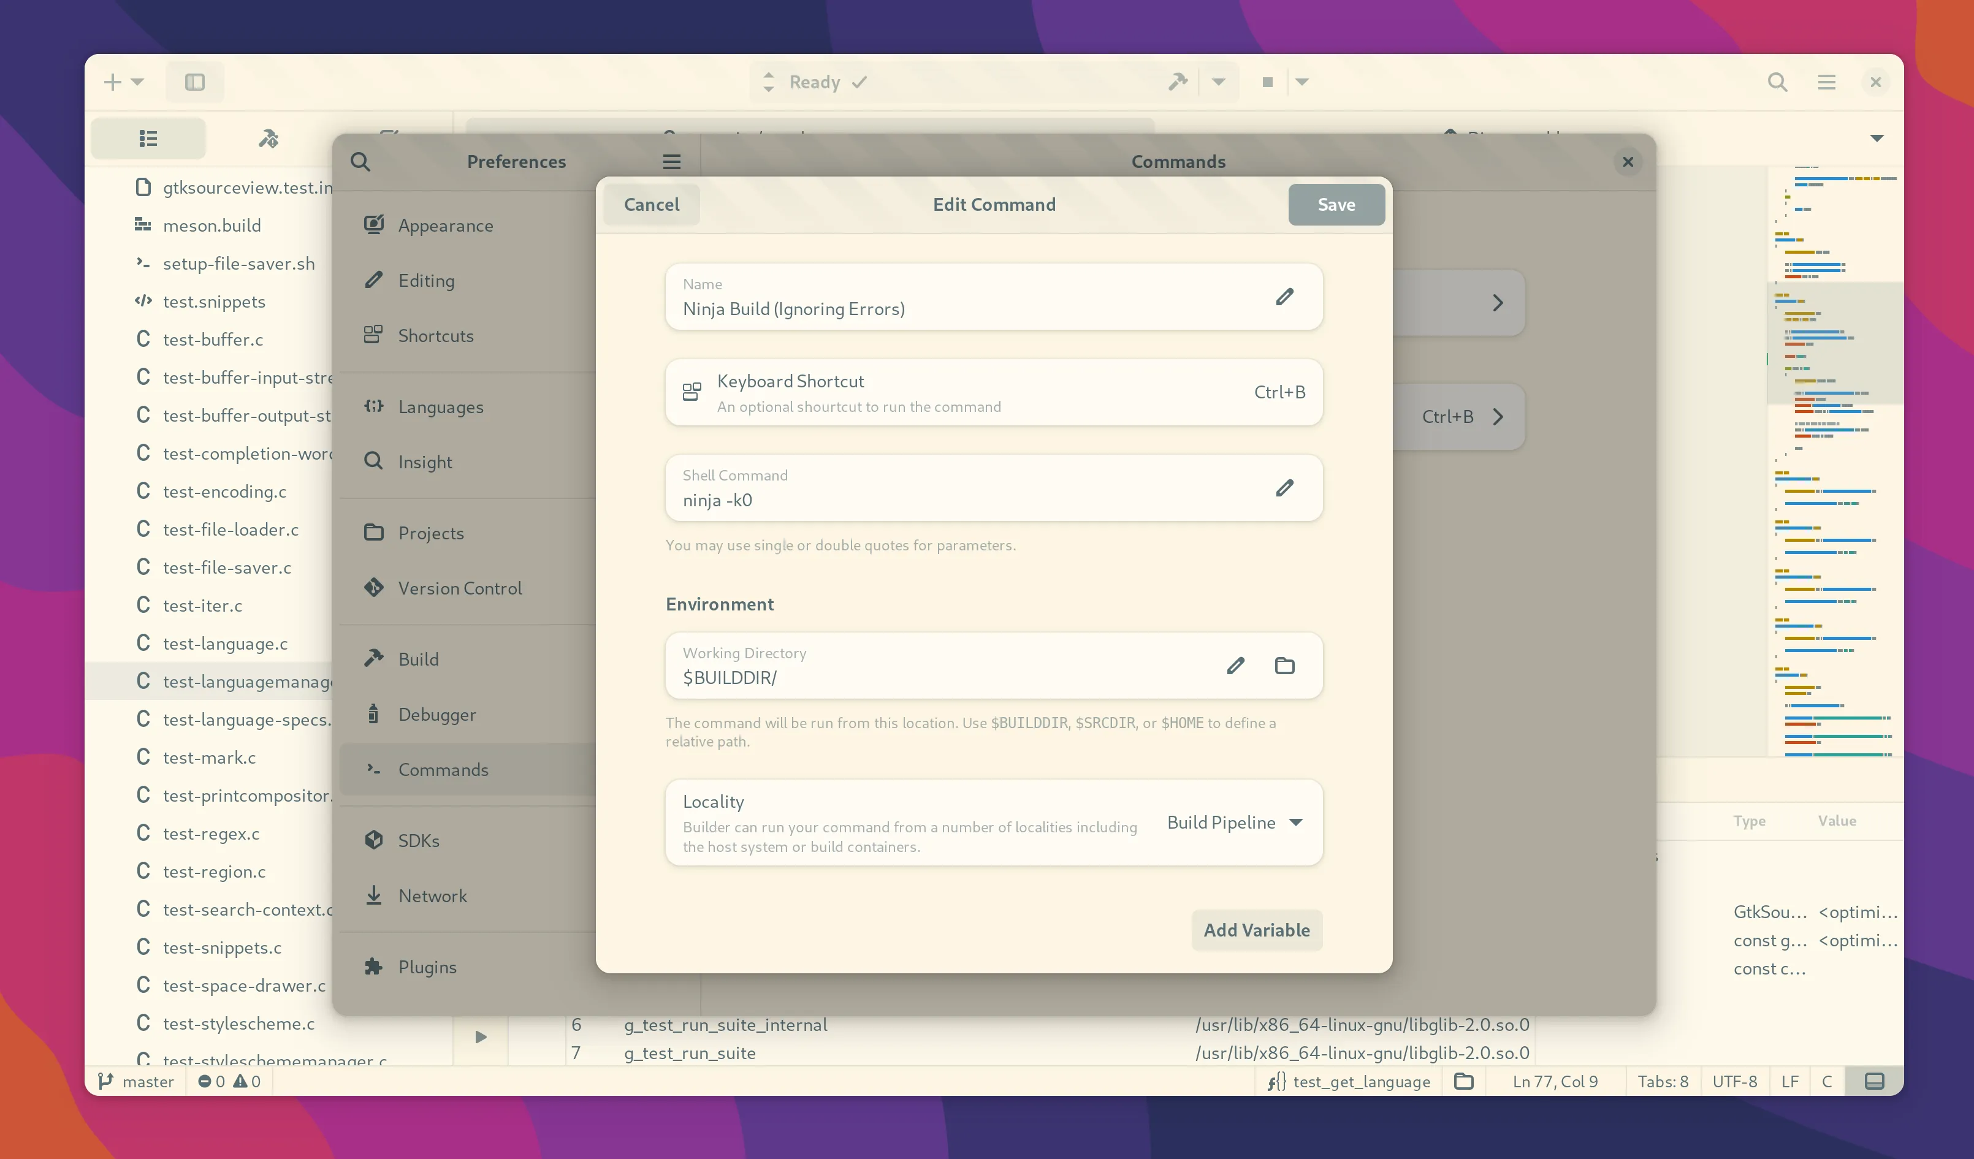This screenshot has height=1159, width=1974.
Task: Click the $BUILDDIR/ working directory field
Action: pyautogui.click(x=993, y=666)
